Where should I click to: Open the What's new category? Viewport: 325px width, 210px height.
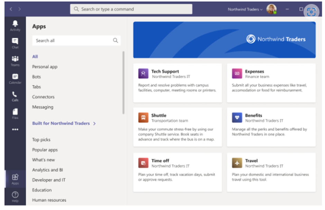click(44, 160)
